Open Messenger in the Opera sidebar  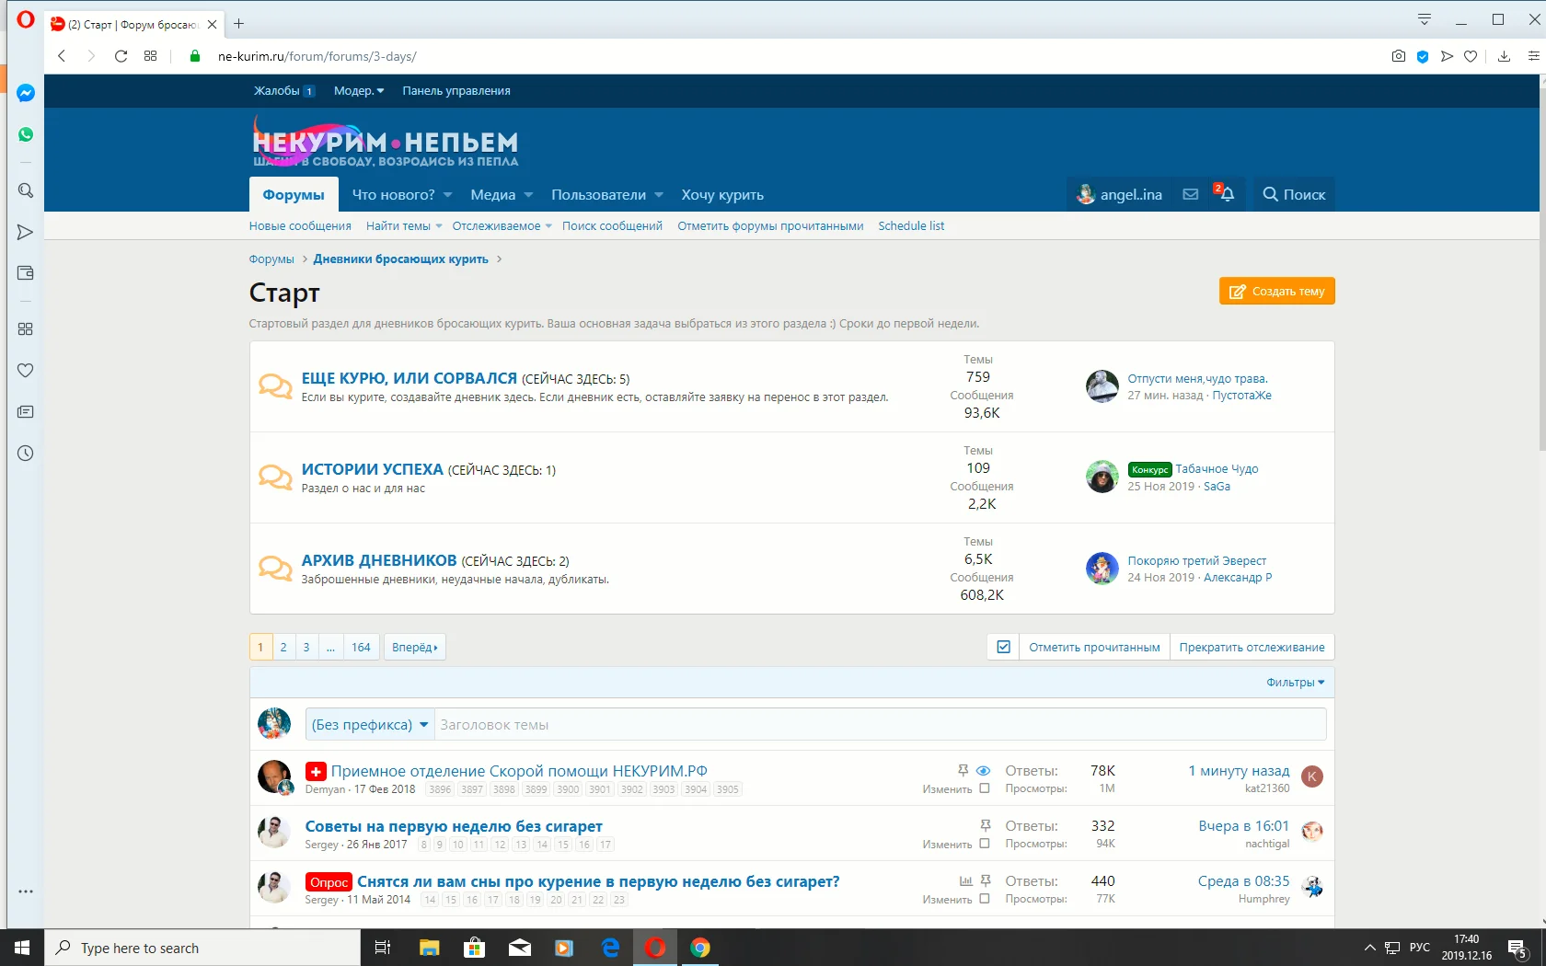coord(26,93)
